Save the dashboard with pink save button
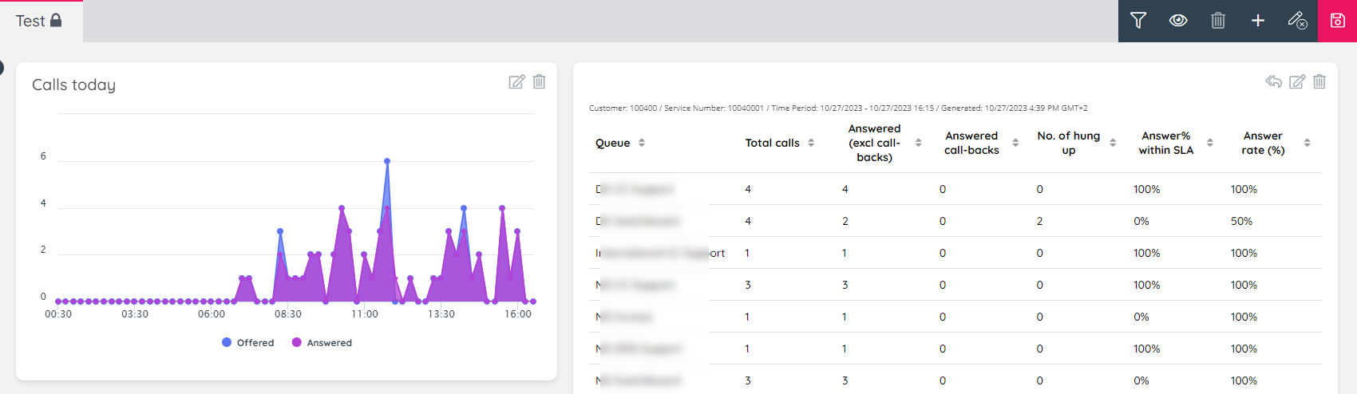Image resolution: width=1357 pixels, height=394 pixels. [x=1338, y=21]
